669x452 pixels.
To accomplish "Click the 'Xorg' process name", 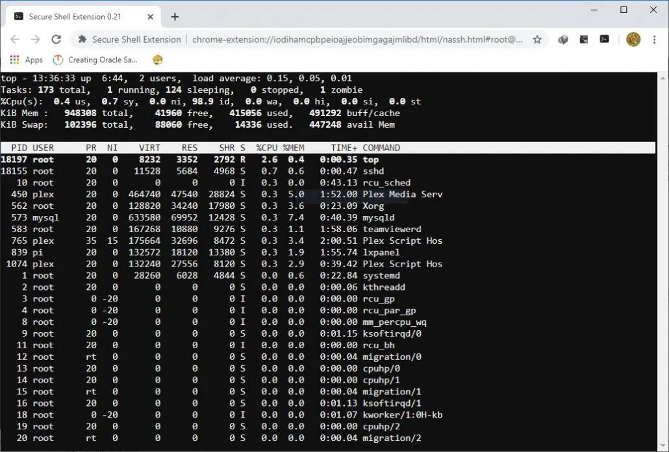I will 373,206.
